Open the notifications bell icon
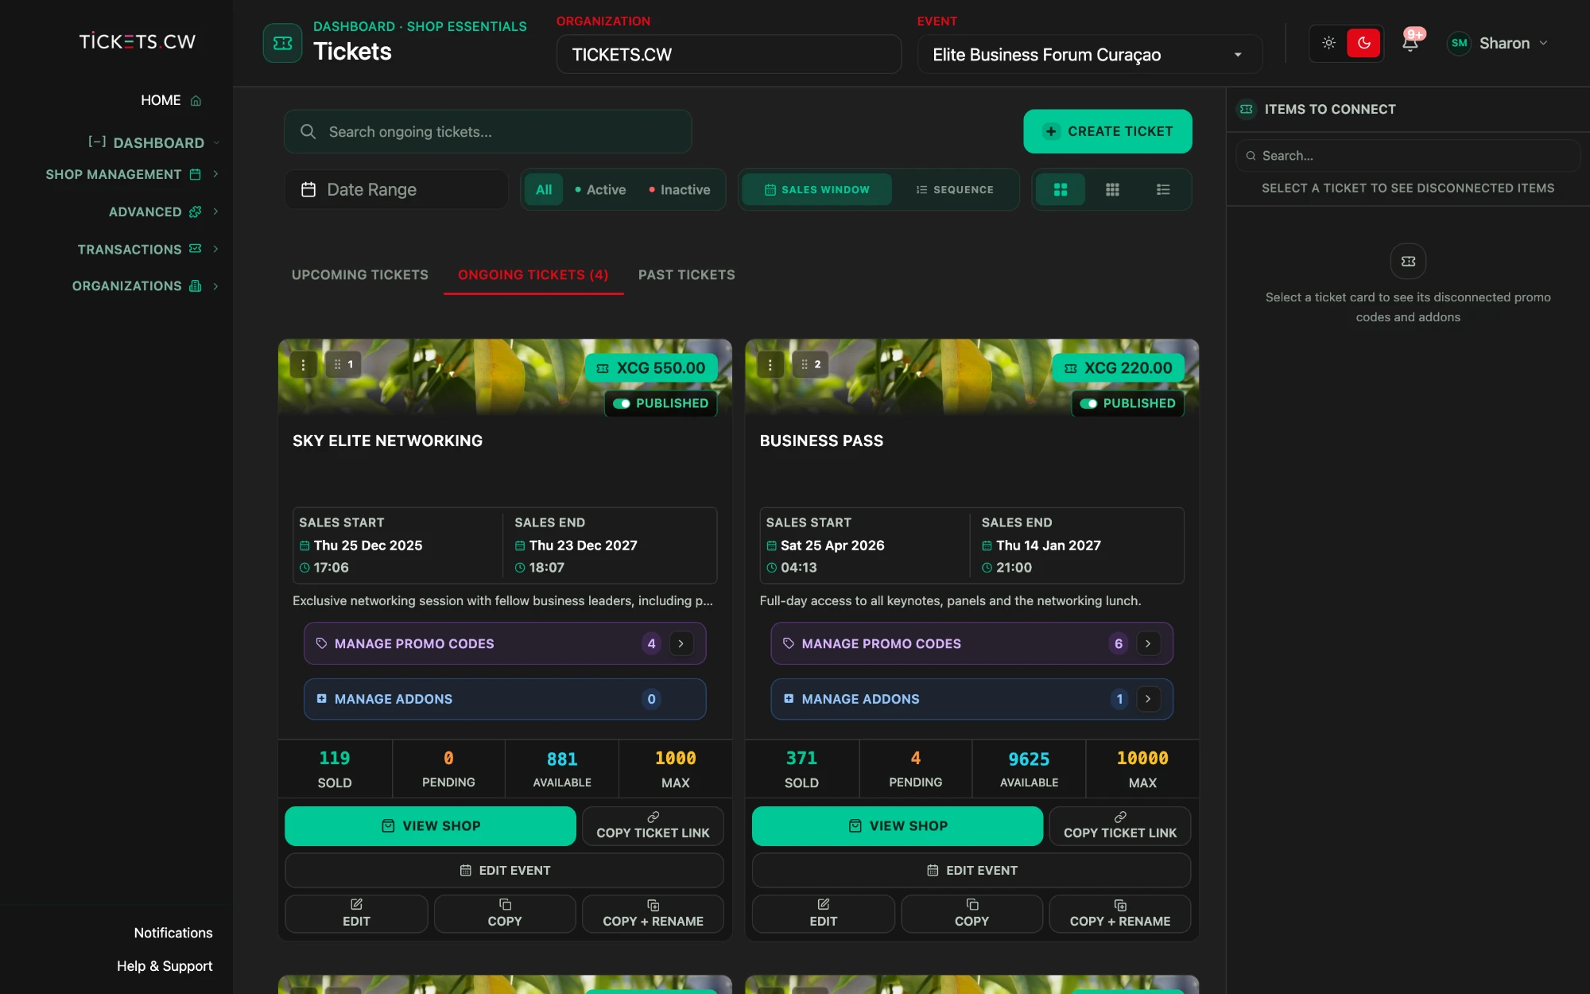Screen dimensions: 1590x994 (x=1410, y=43)
